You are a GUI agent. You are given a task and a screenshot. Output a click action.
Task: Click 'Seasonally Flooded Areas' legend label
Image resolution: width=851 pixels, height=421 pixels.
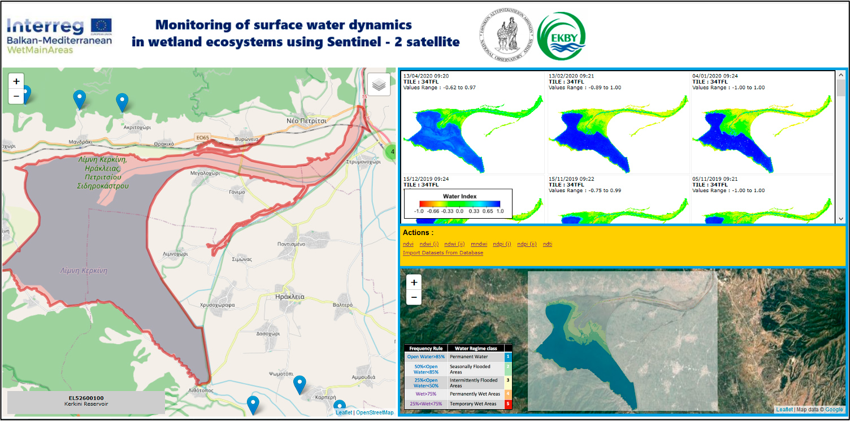click(x=467, y=369)
